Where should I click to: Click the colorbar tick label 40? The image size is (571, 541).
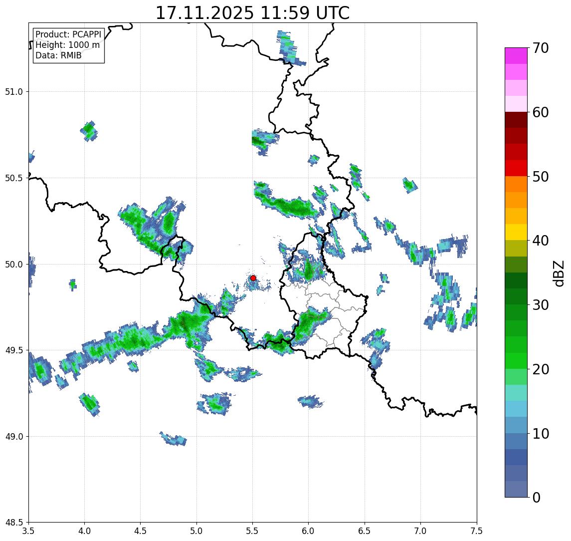(541, 241)
